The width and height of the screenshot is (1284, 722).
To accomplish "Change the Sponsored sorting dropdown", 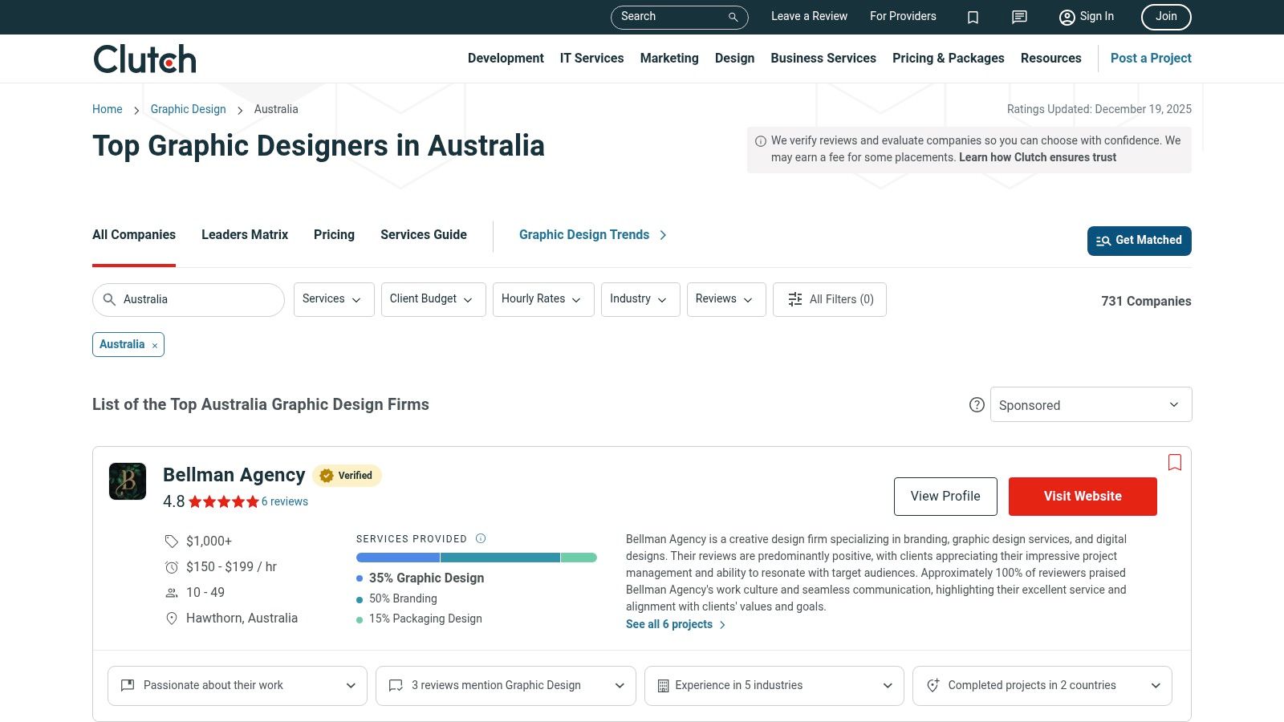I will tap(1090, 404).
